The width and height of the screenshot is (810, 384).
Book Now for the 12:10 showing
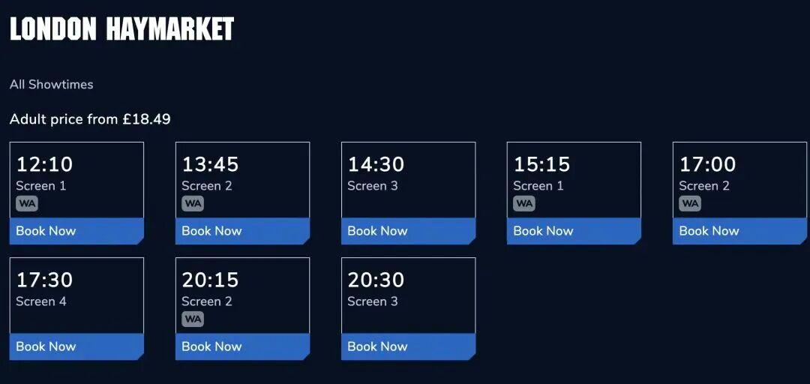tap(76, 231)
